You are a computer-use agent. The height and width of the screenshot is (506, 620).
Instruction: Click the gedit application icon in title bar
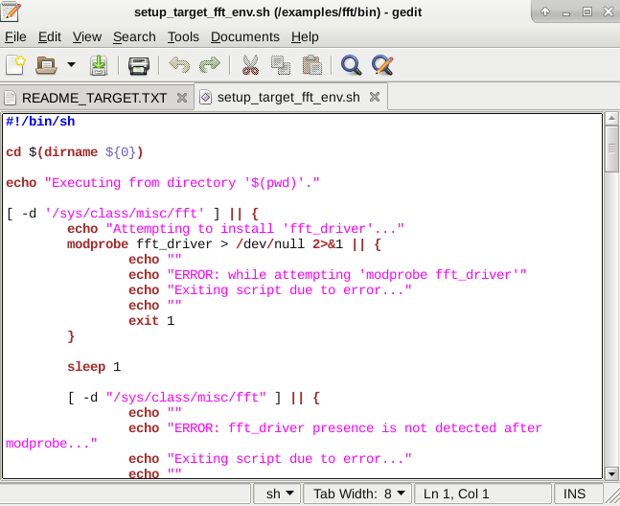point(11,11)
